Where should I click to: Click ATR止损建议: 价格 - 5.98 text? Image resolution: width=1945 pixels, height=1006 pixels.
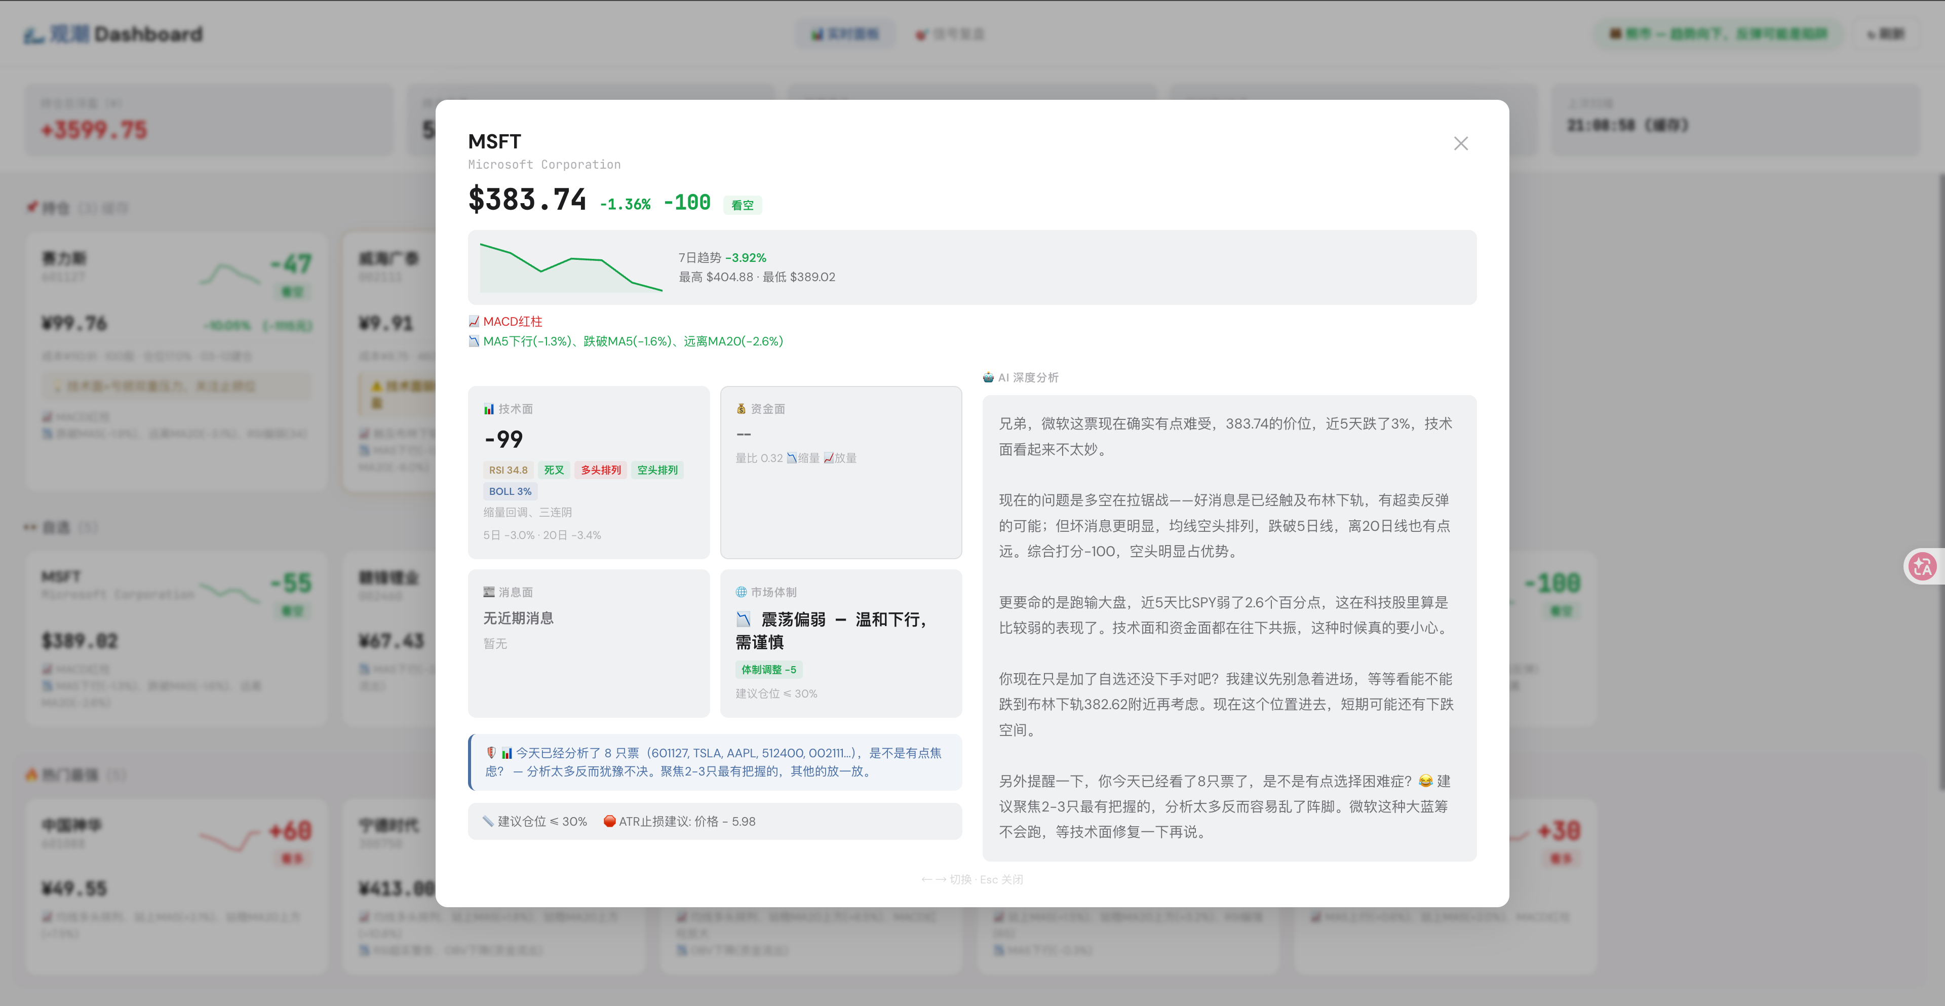[687, 821]
